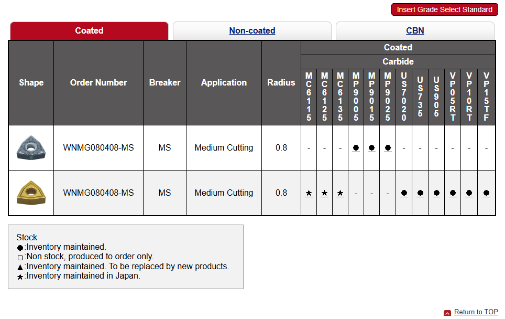Open the gray WNMG080408-MS insert thumbnail
Image resolution: width=505 pixels, height=319 pixels.
[x=31, y=147]
